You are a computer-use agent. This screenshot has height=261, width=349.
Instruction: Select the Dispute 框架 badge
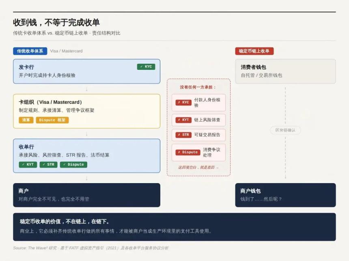53,120
